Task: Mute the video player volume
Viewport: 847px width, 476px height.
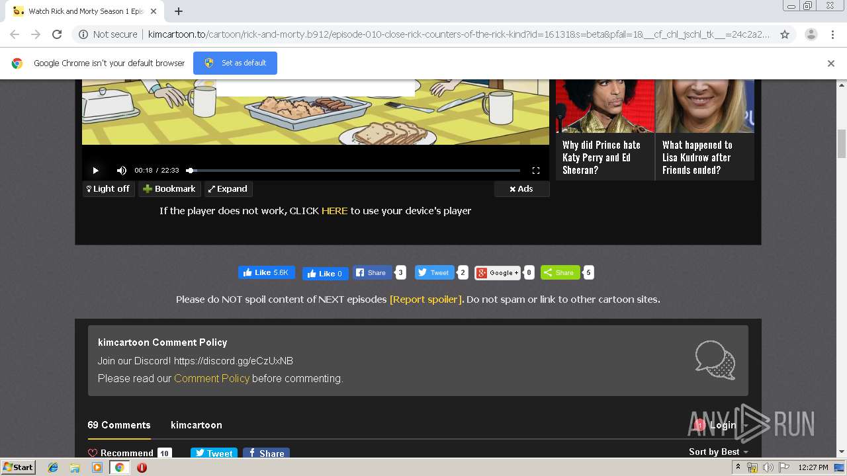Action: pos(122,171)
